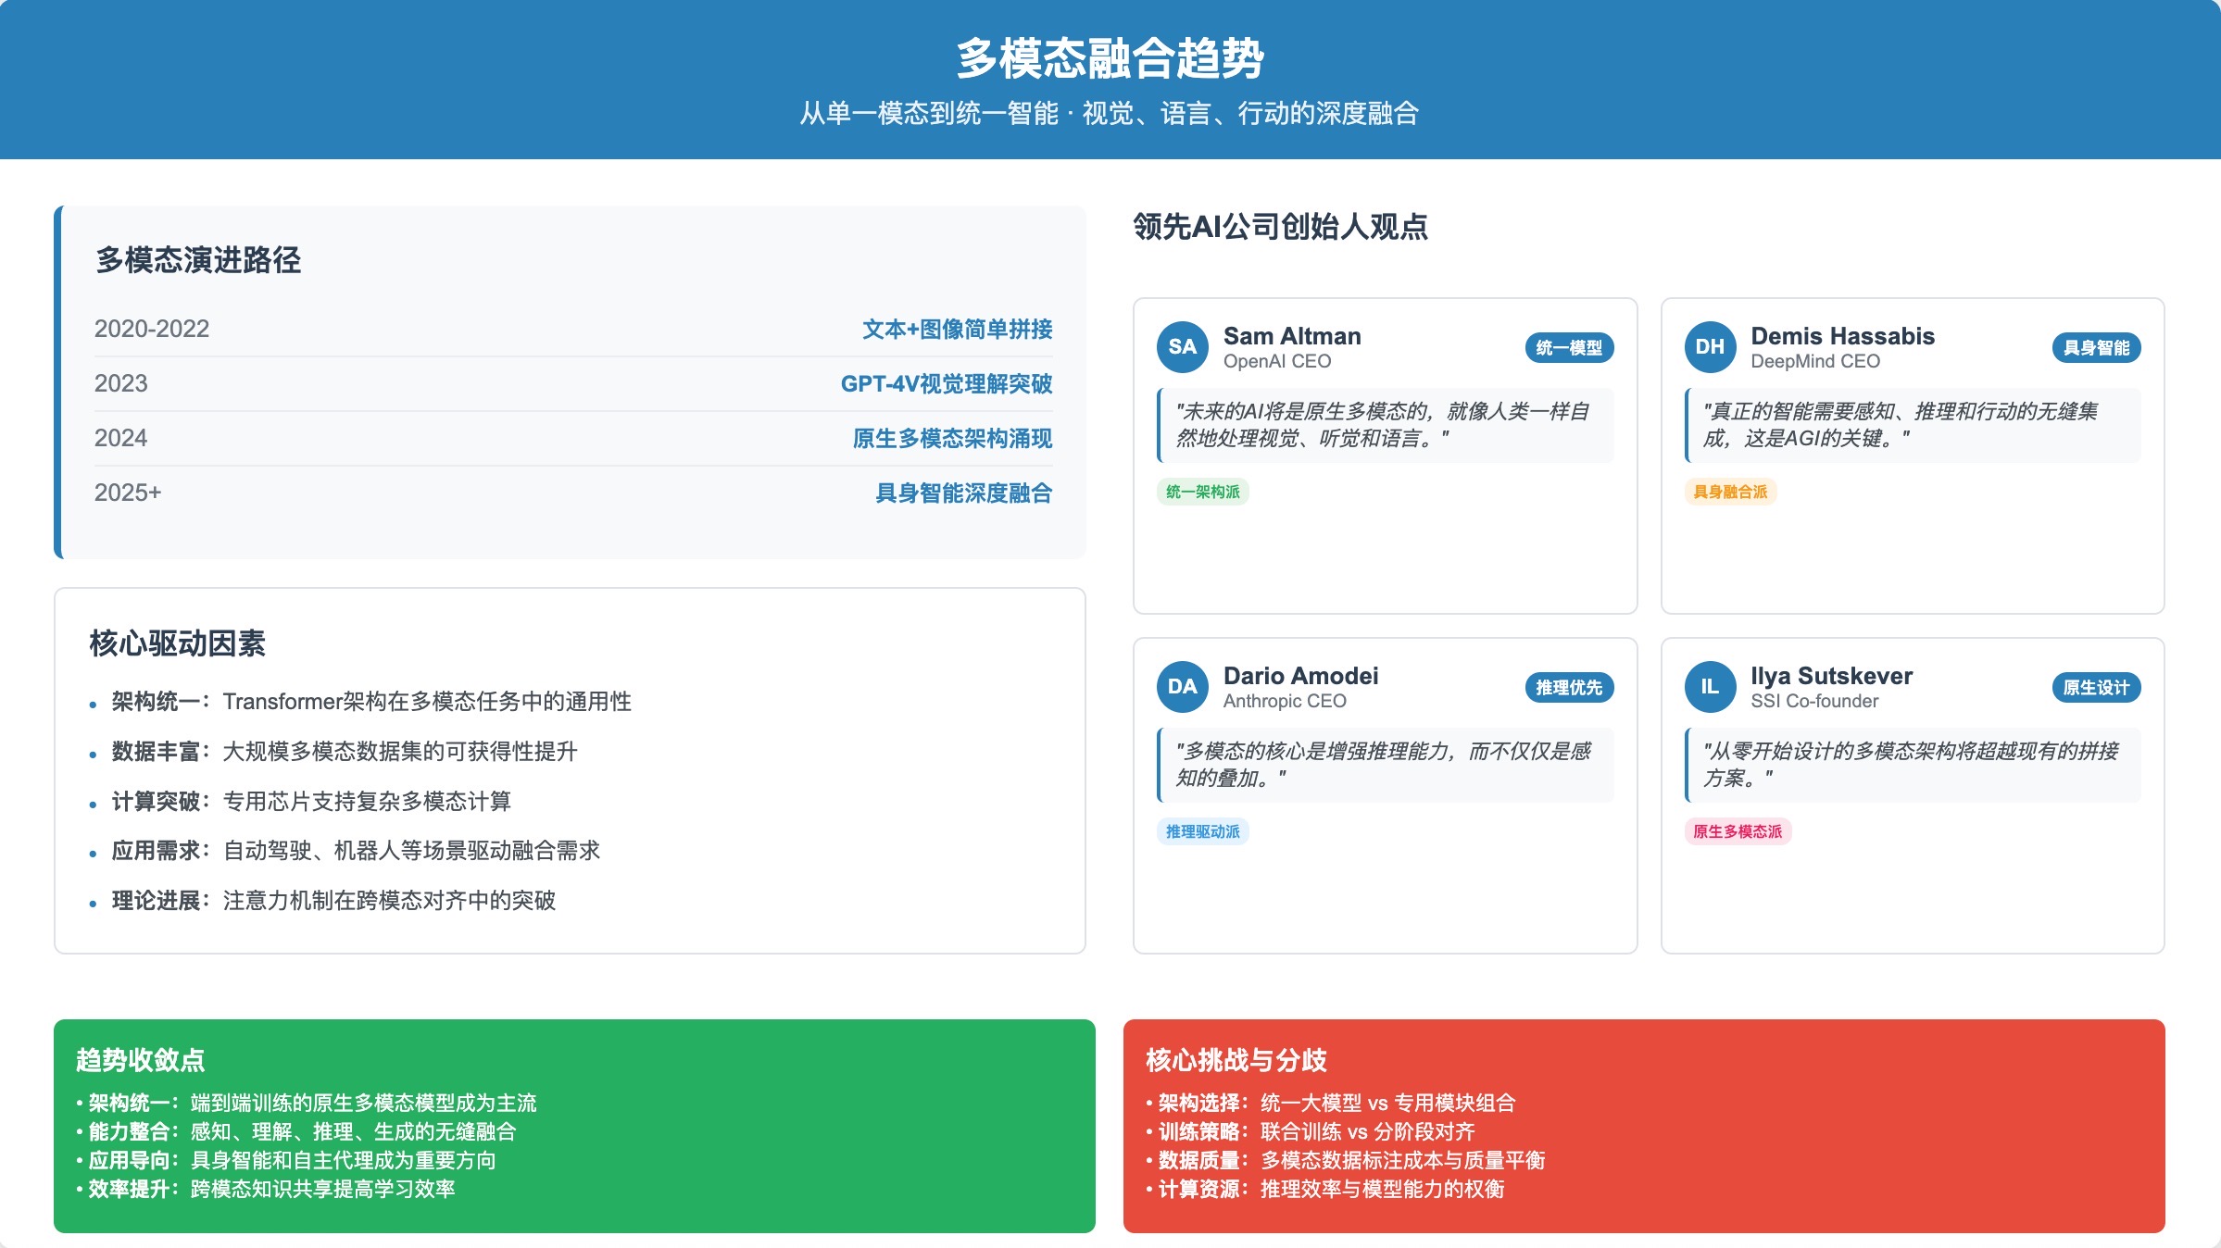The height and width of the screenshot is (1248, 2221).
Task: Click the name Ilya Sutskever
Action: click(x=1831, y=676)
